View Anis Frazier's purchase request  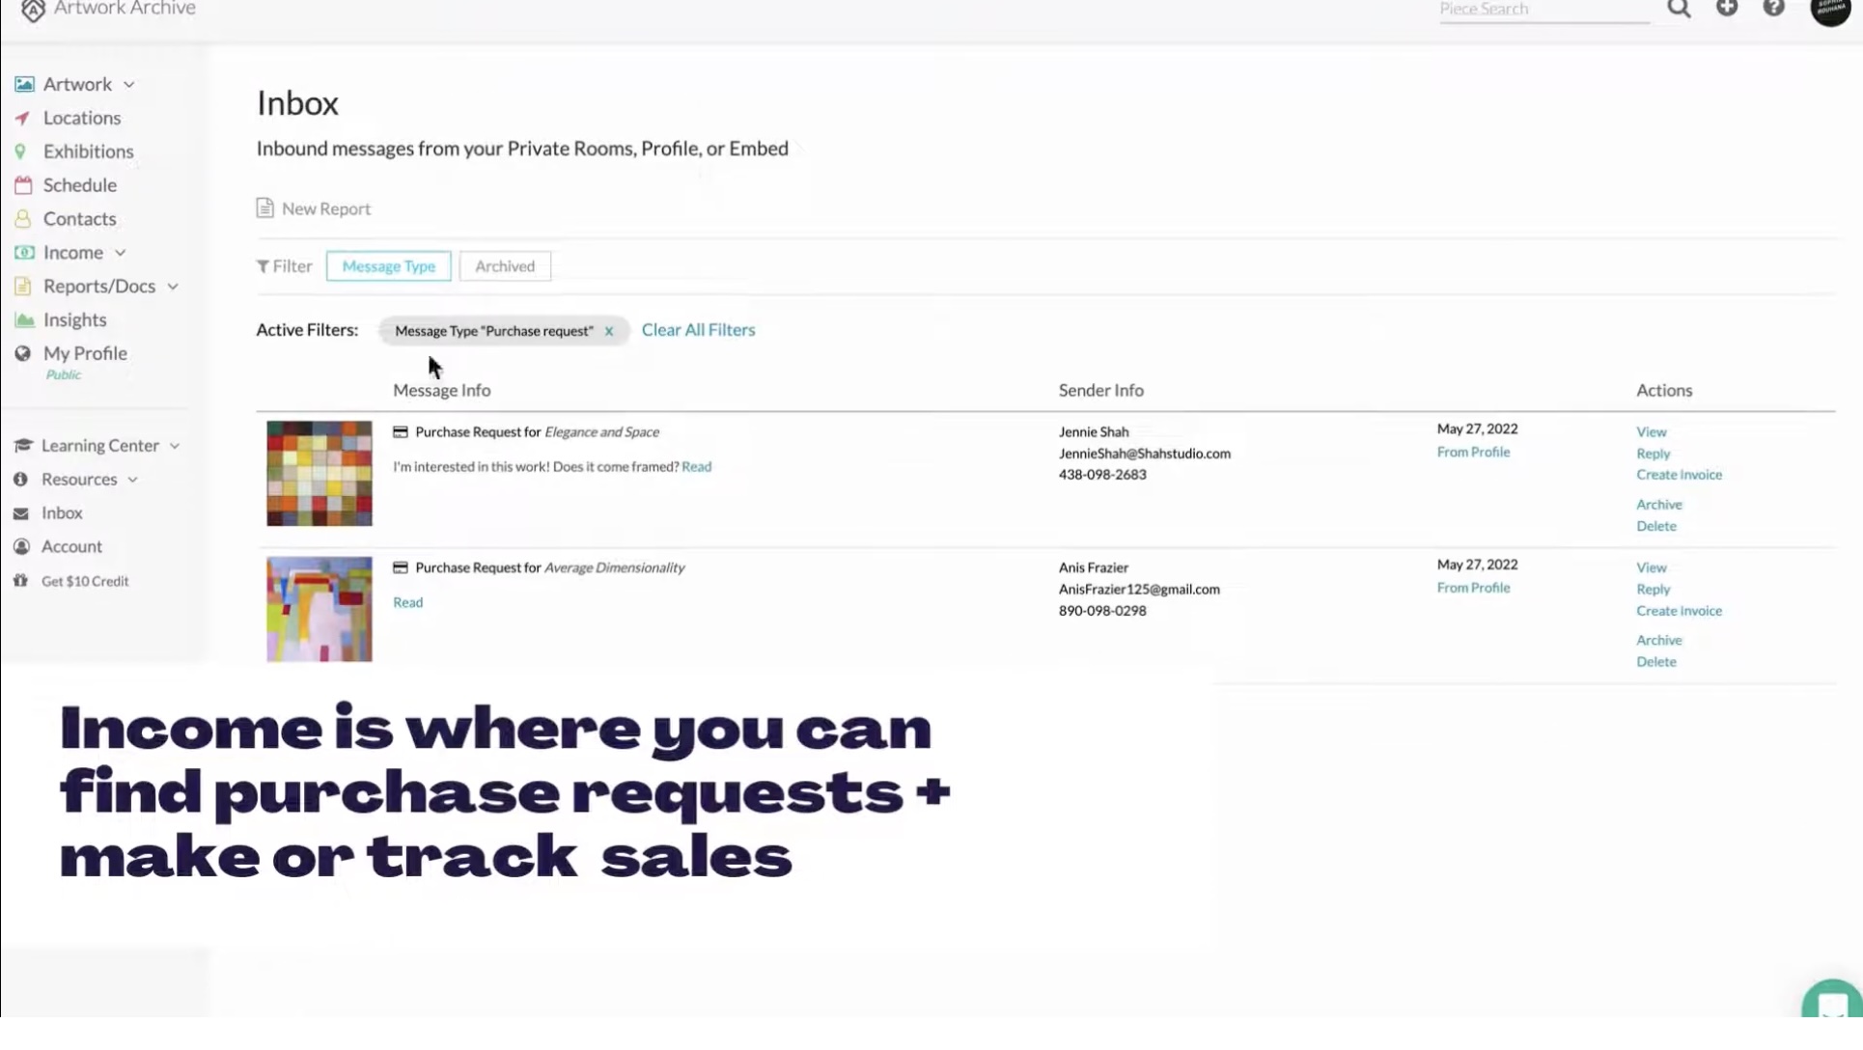tap(1652, 568)
